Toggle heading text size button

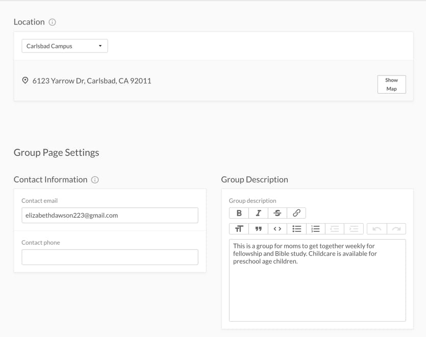(239, 229)
